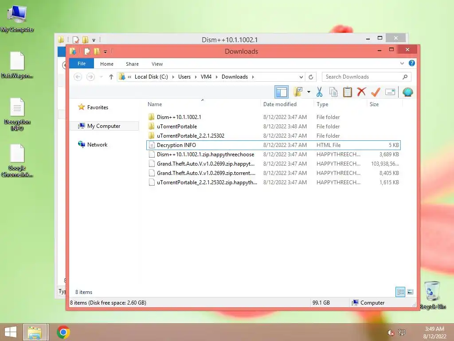Launch Google Chrome from the taskbar
Viewport: 454px width, 341px height.
[x=63, y=332]
